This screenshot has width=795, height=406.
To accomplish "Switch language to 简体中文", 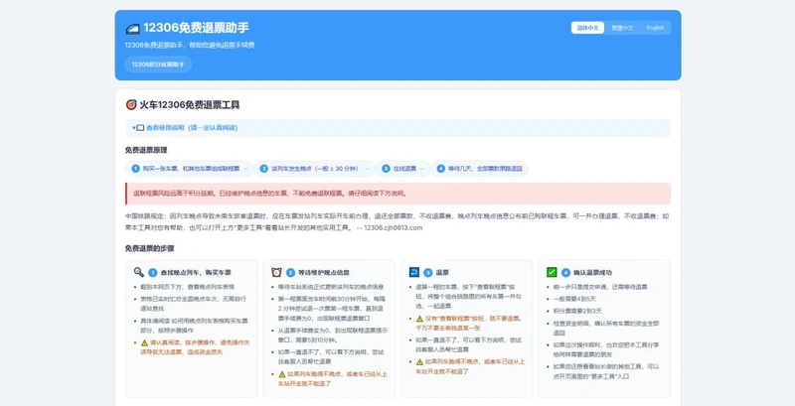I will point(587,28).
